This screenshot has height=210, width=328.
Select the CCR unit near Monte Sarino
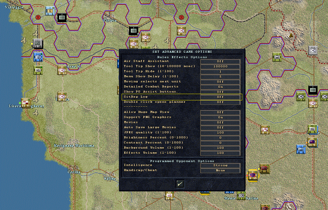coord(241,196)
